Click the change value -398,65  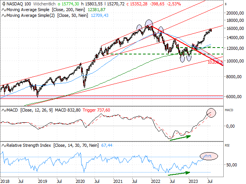pyautogui.click(x=157, y=4)
